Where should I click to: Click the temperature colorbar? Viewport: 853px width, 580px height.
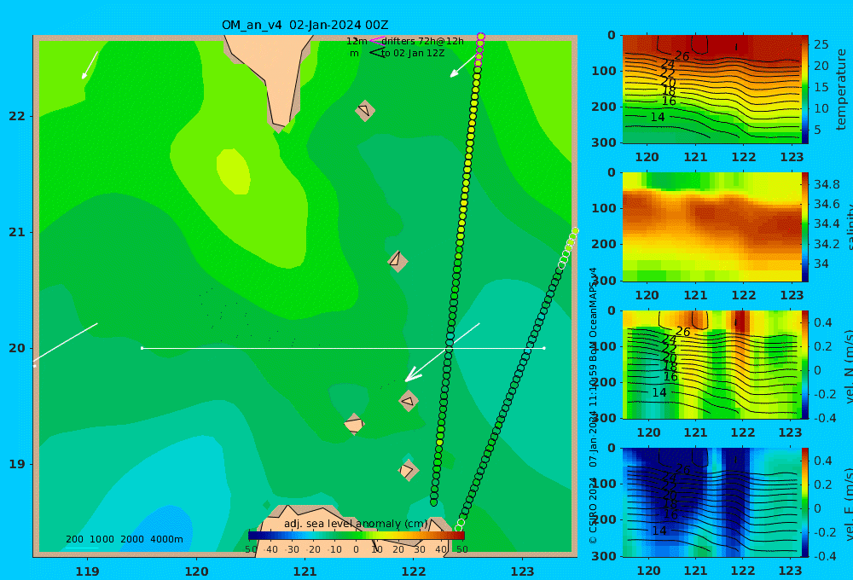click(805, 90)
